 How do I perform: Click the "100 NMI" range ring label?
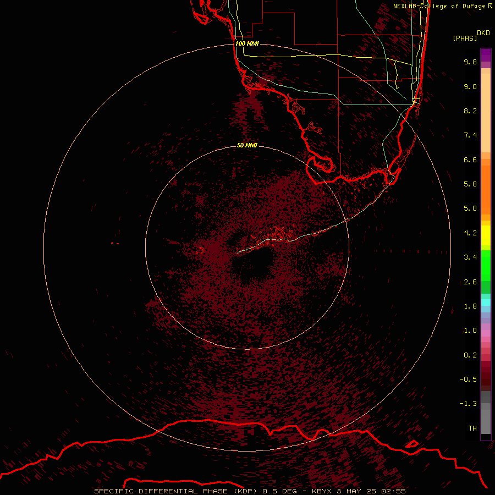point(247,43)
